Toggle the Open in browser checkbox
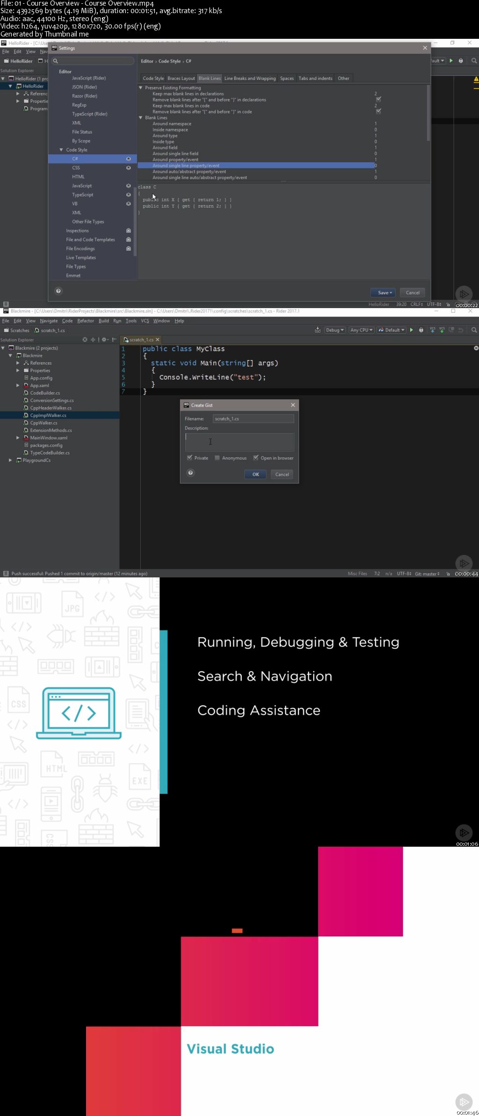 (256, 458)
